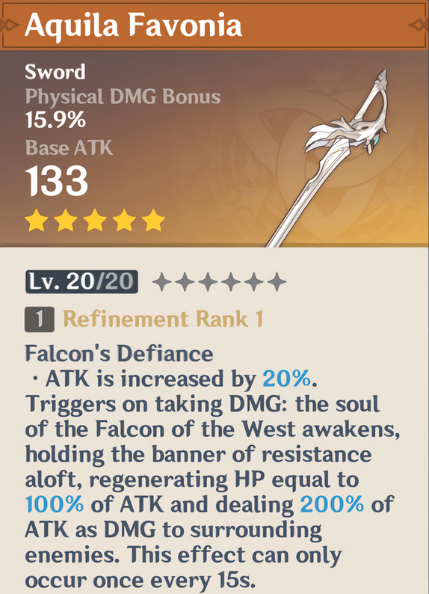The width and height of the screenshot is (429, 594).
Task: Click the Aquila Favonia title text
Action: [134, 25]
